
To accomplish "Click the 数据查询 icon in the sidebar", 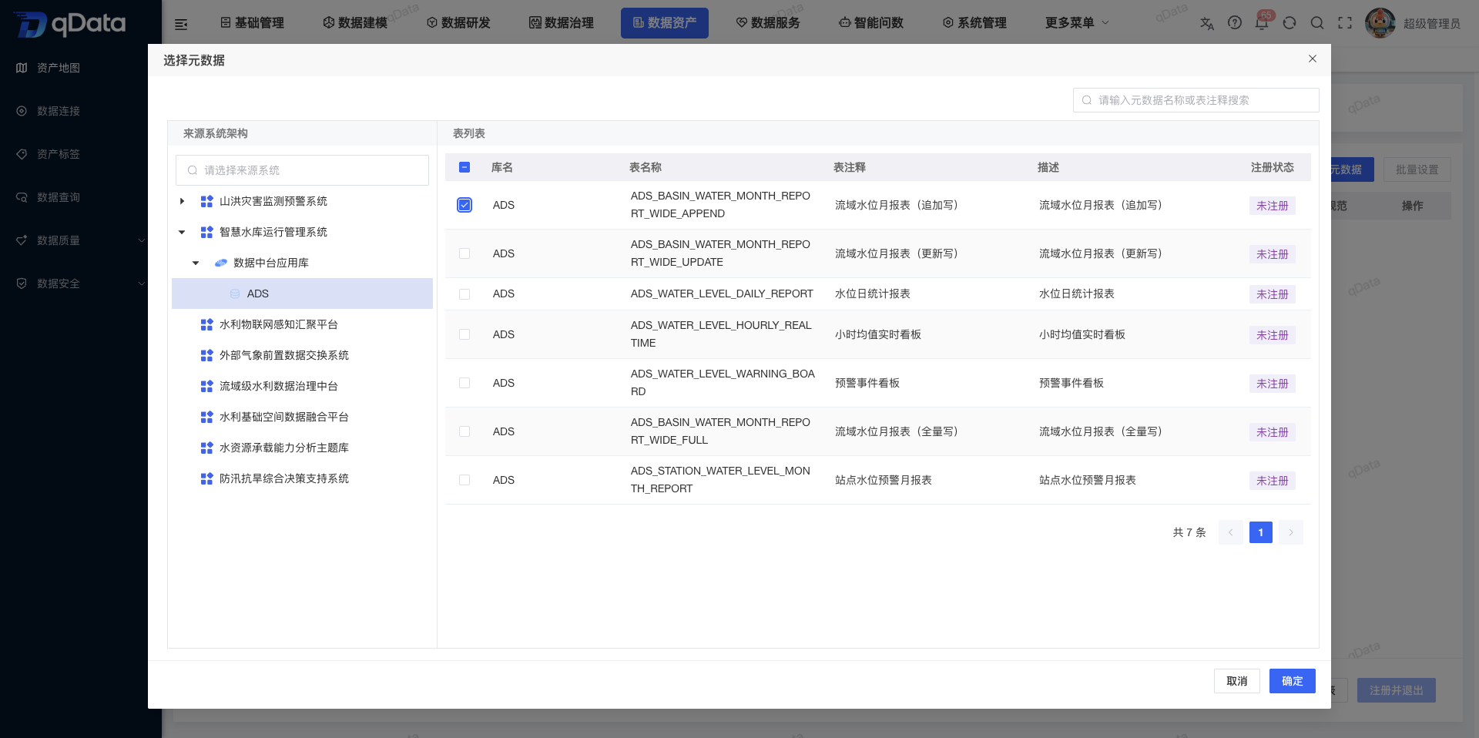I will tap(22, 197).
